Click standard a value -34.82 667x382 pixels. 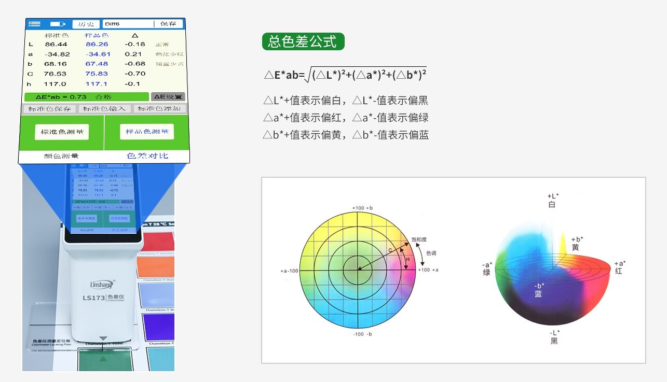tap(57, 54)
